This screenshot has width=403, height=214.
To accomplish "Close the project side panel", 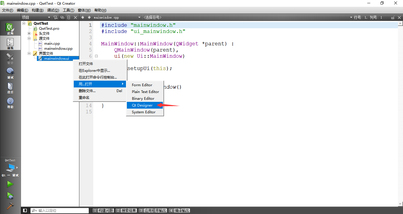I will pos(75,17).
